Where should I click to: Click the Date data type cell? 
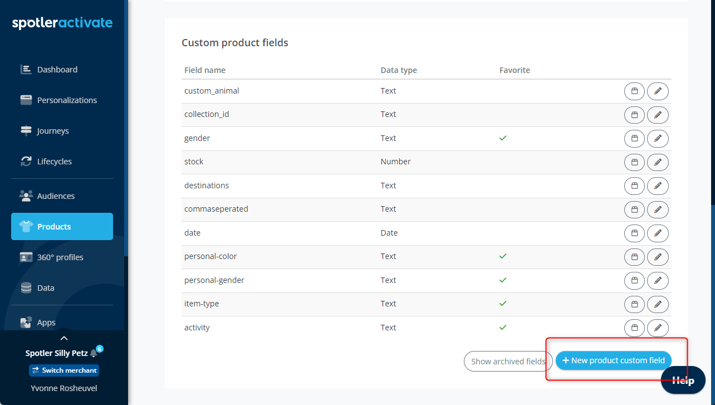tap(389, 233)
